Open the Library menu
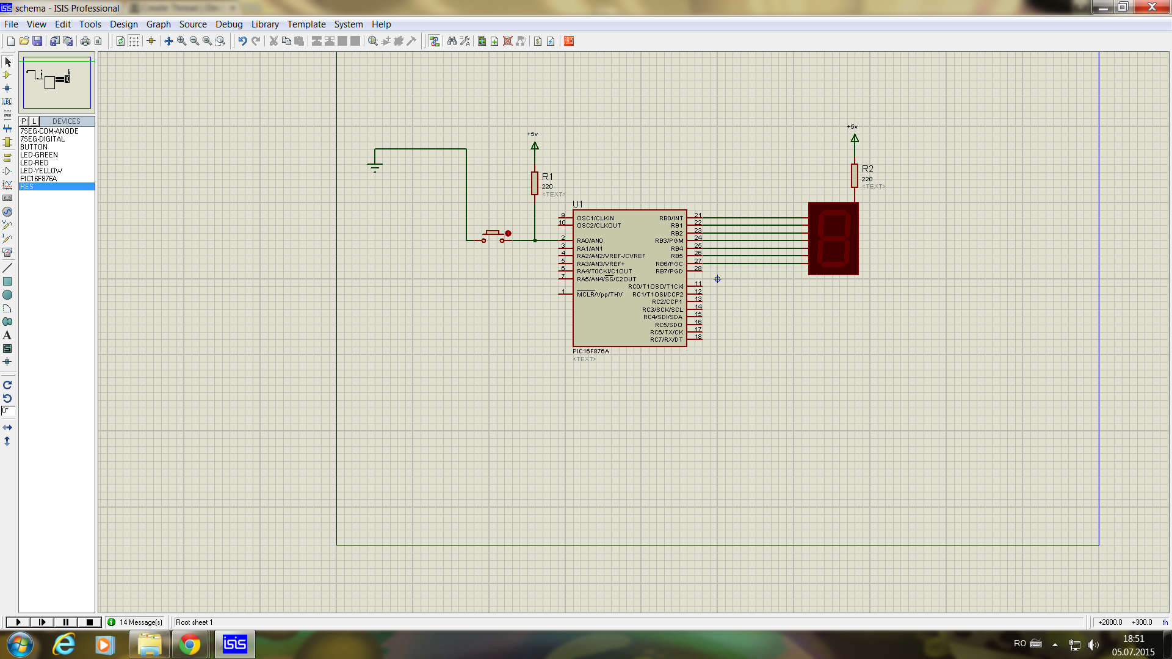This screenshot has width=1172, height=659. 265,24
